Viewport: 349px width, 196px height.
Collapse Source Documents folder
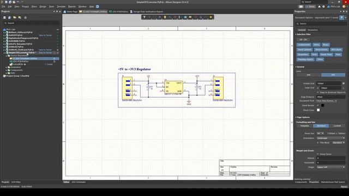point(6,56)
